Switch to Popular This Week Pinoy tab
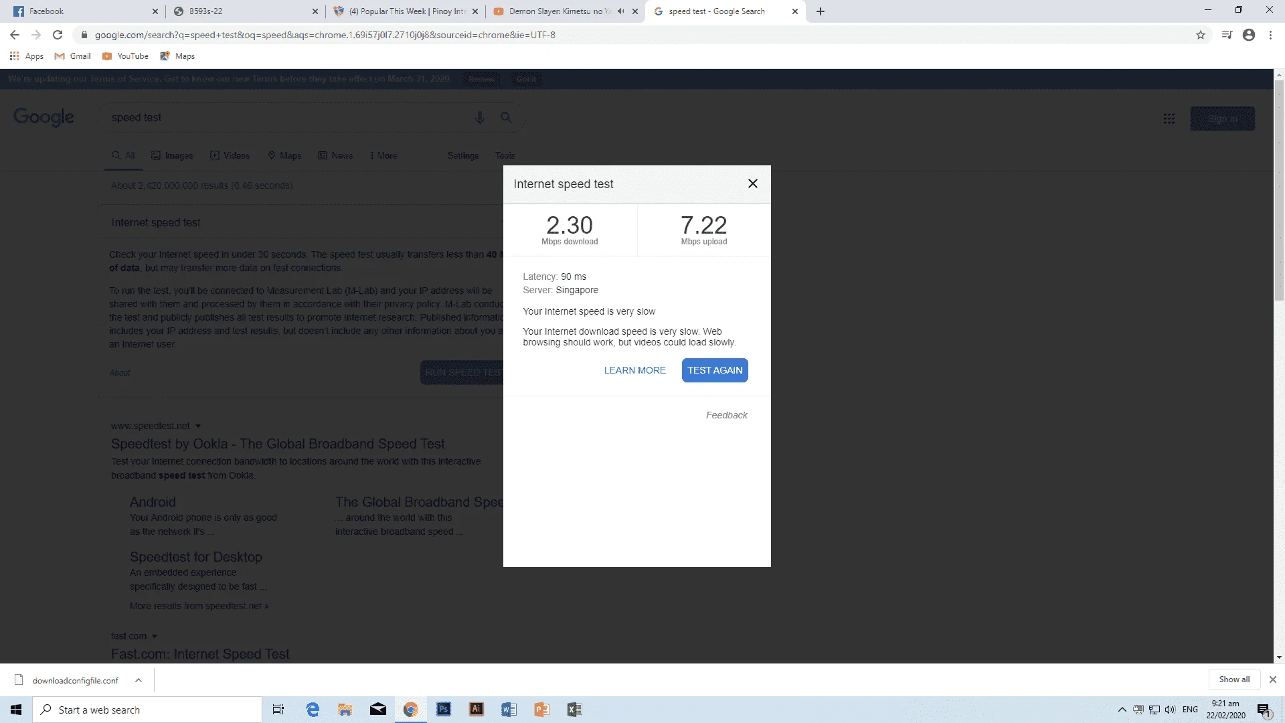The image size is (1285, 723). pyautogui.click(x=406, y=11)
